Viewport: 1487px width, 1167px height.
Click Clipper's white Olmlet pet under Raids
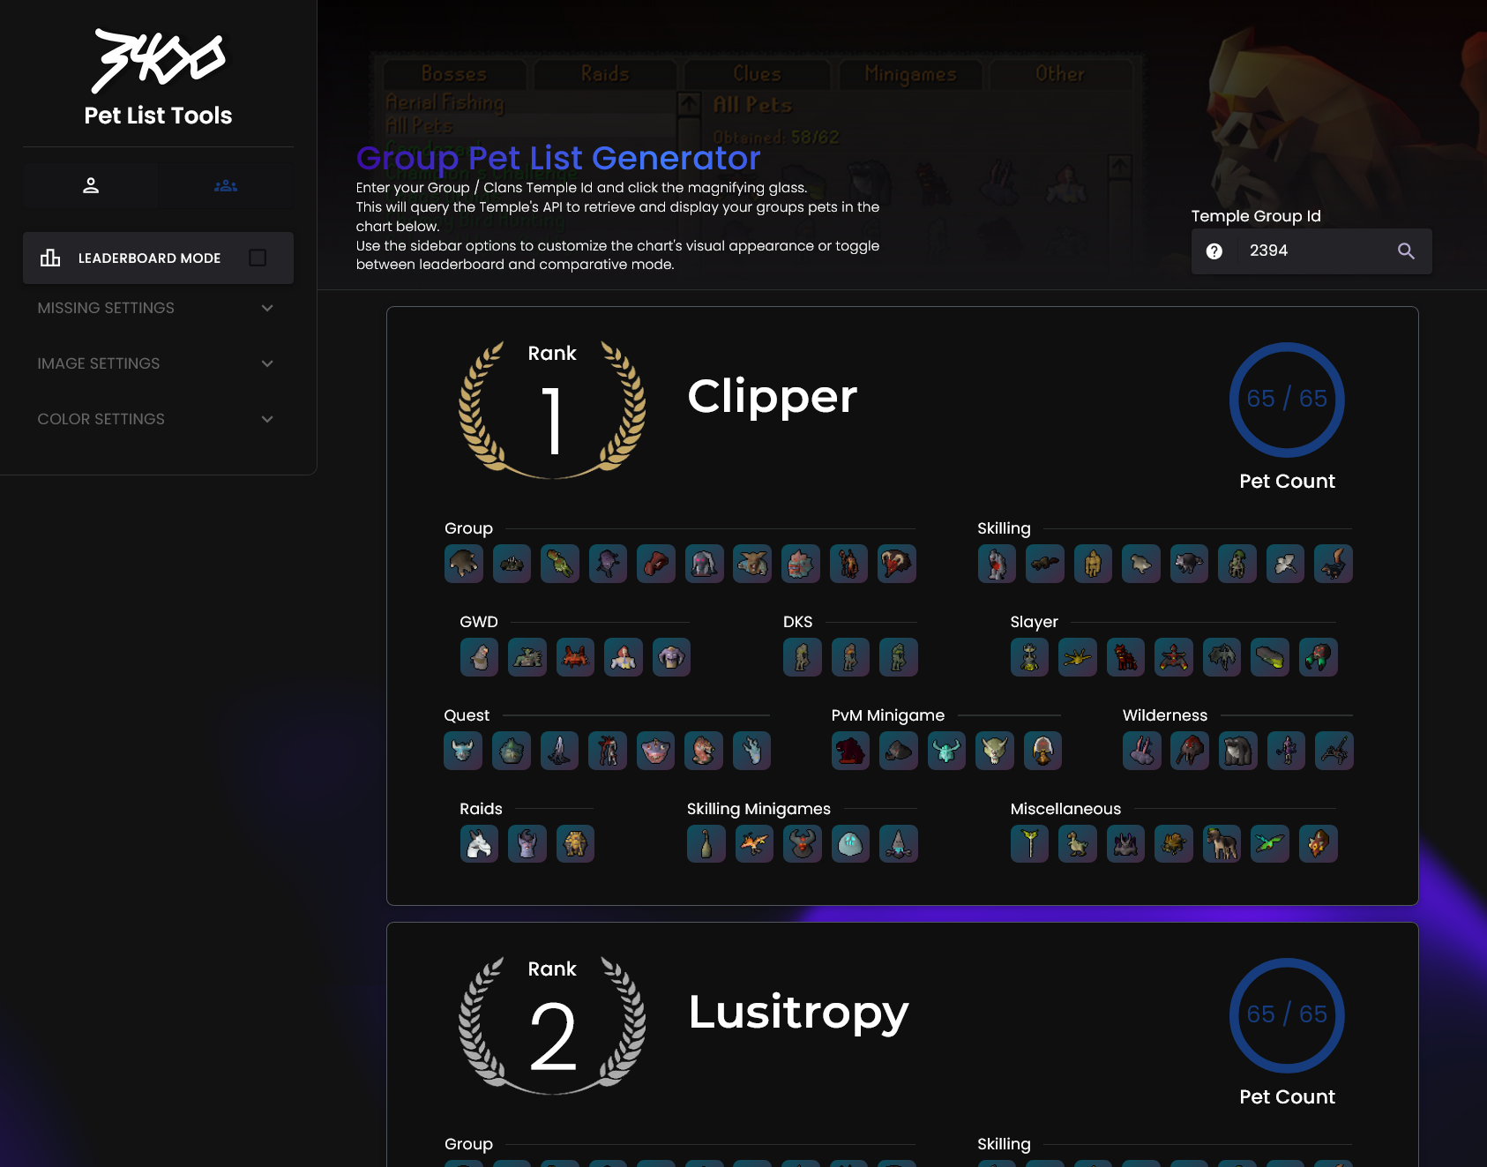[x=479, y=844]
